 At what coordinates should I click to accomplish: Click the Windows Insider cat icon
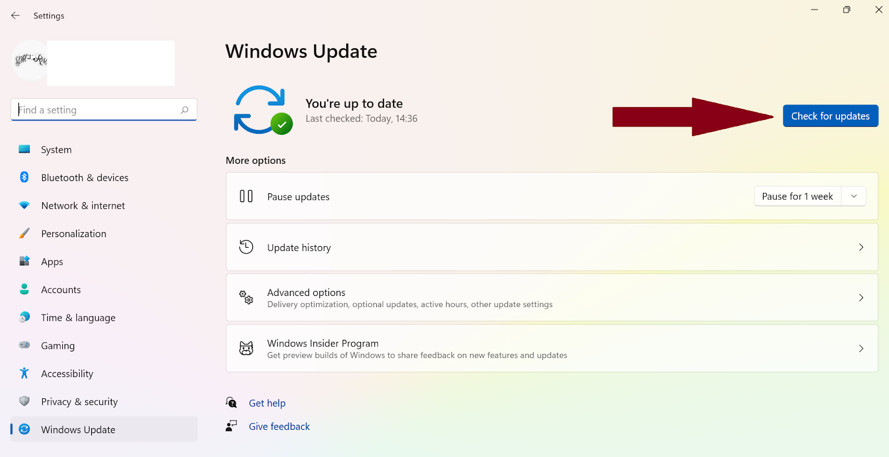tap(246, 348)
